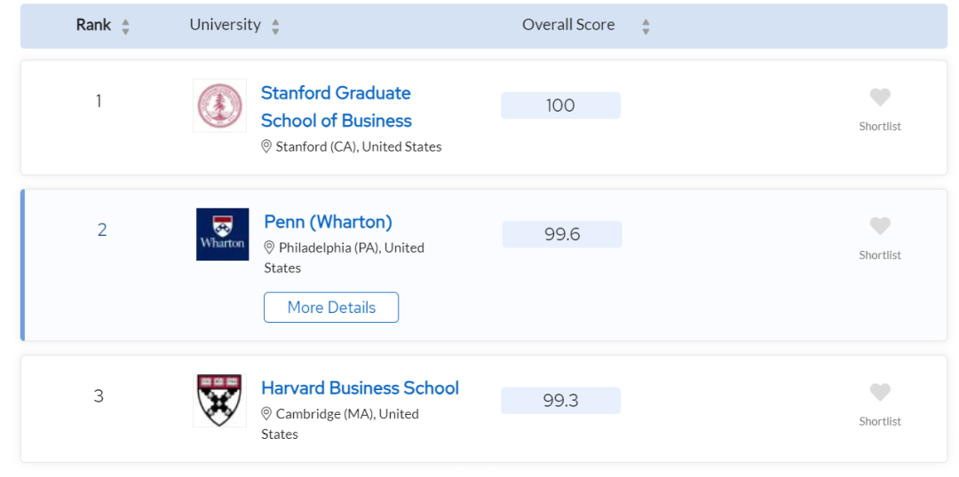
Task: Click location pin beside Cambridge (MA)
Action: point(266,413)
